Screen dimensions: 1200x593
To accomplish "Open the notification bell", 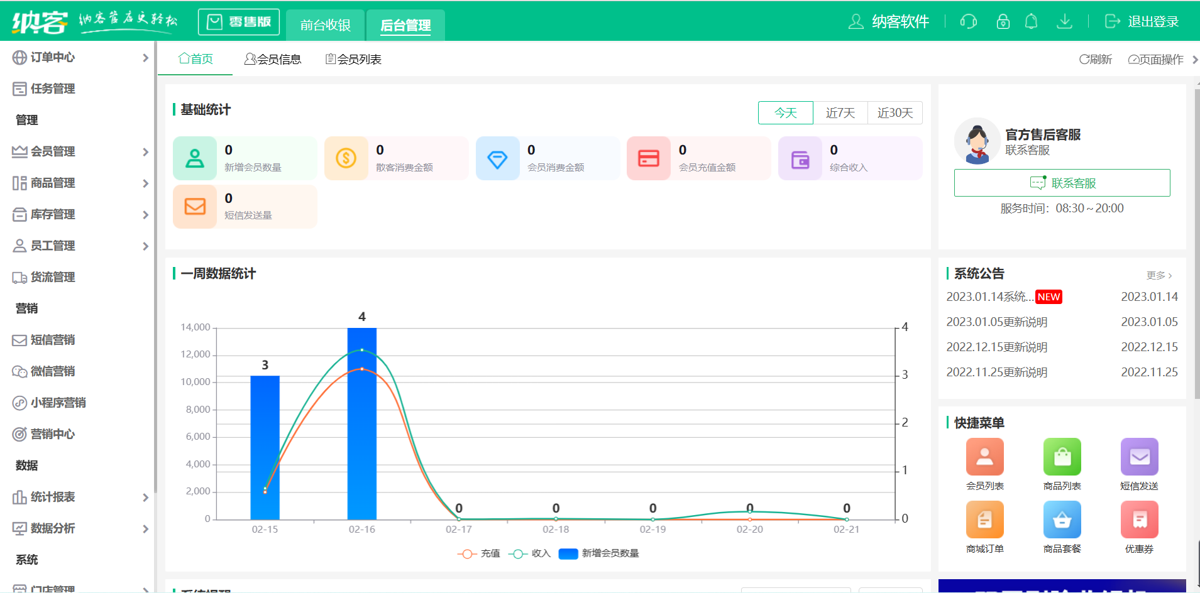I will coord(1031,21).
